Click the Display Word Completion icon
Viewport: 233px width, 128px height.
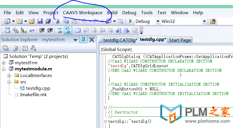point(32,31)
